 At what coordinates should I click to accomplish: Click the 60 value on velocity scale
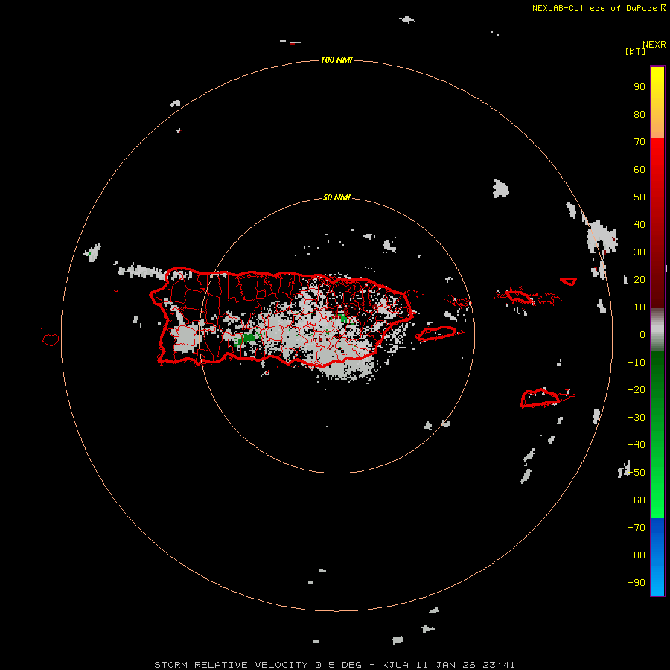tap(639, 170)
